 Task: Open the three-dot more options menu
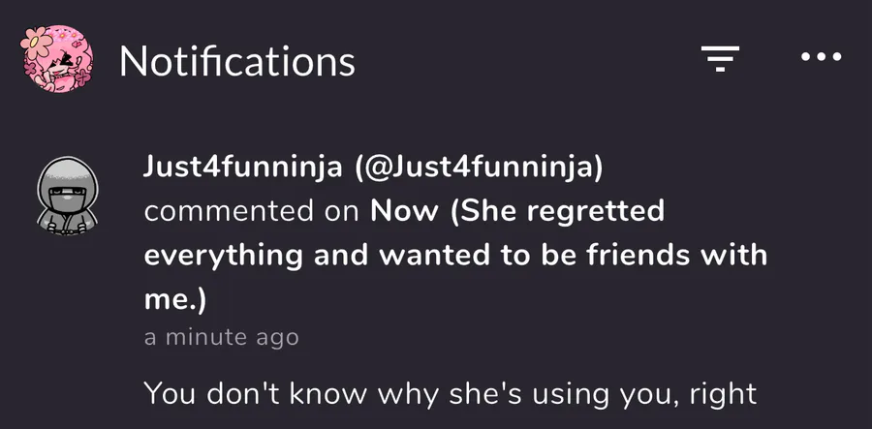point(821,56)
